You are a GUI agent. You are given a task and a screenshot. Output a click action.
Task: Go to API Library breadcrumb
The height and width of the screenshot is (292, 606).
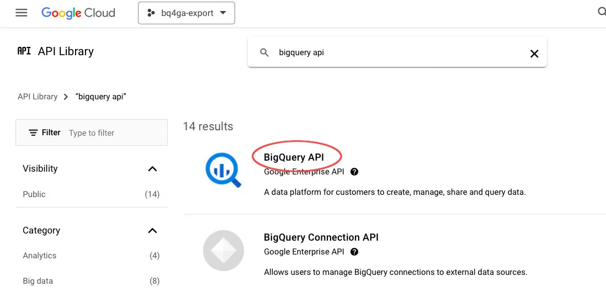pos(38,97)
